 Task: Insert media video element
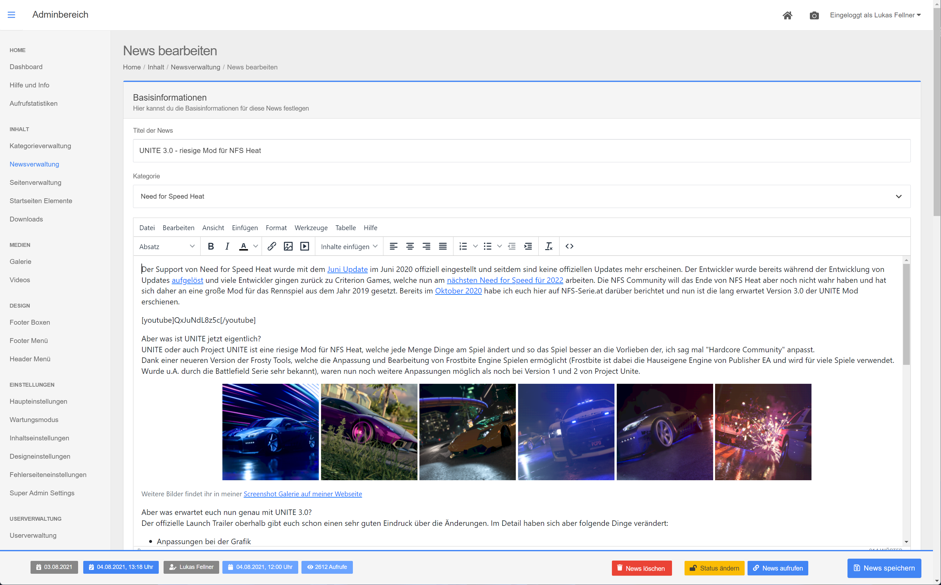coord(305,247)
